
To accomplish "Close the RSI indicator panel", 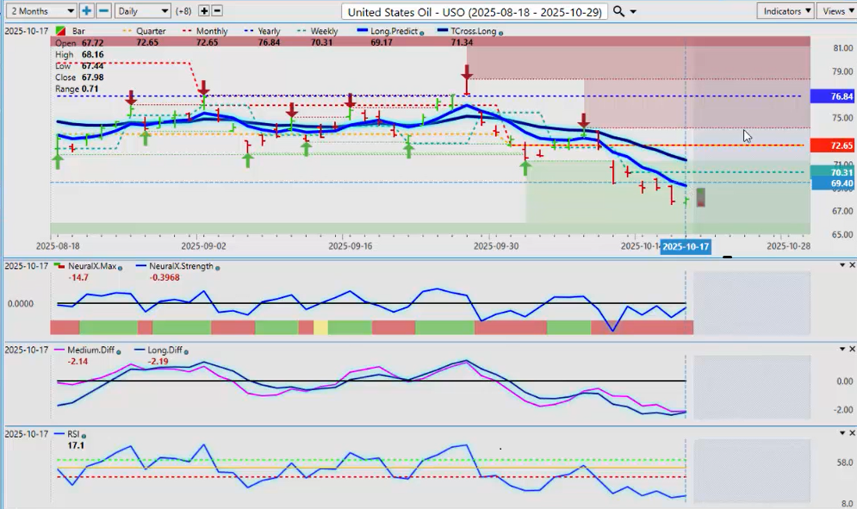I will click(841, 433).
